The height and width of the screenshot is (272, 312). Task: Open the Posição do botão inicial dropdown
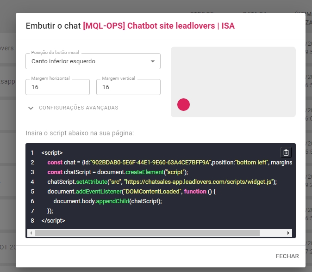click(x=93, y=61)
